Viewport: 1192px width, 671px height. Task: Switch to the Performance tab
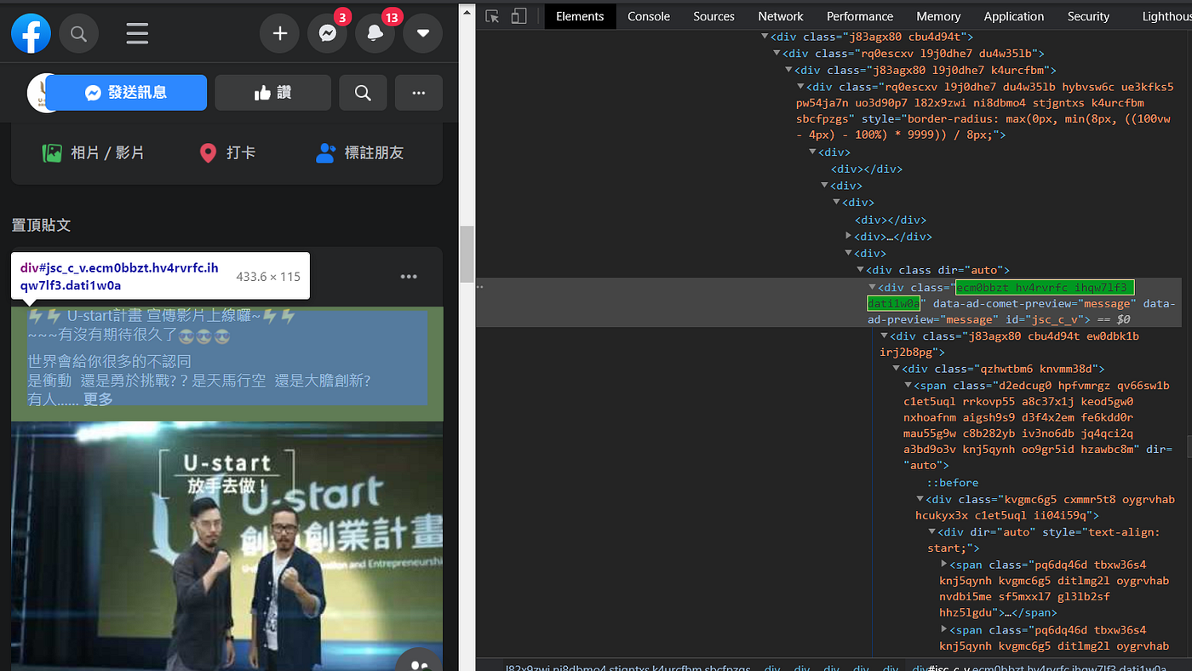[860, 16]
